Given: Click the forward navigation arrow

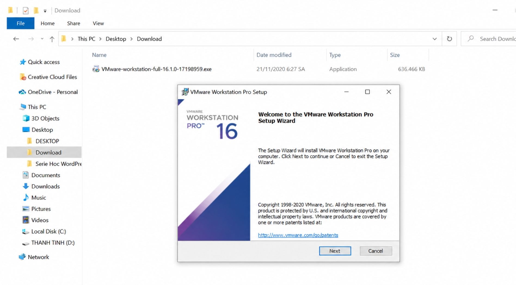Looking at the screenshot, I should click(x=31, y=39).
